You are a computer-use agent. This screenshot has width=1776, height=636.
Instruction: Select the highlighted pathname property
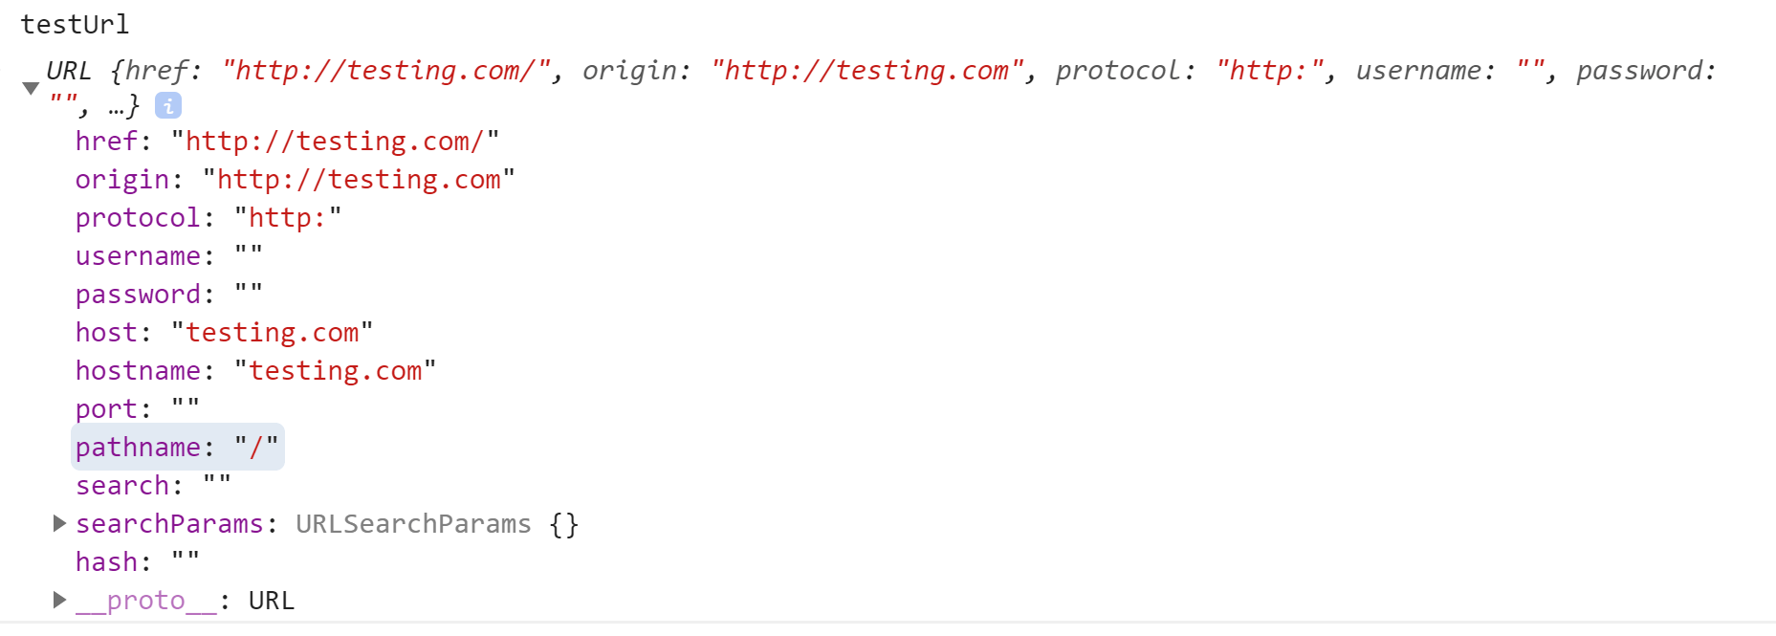(177, 447)
